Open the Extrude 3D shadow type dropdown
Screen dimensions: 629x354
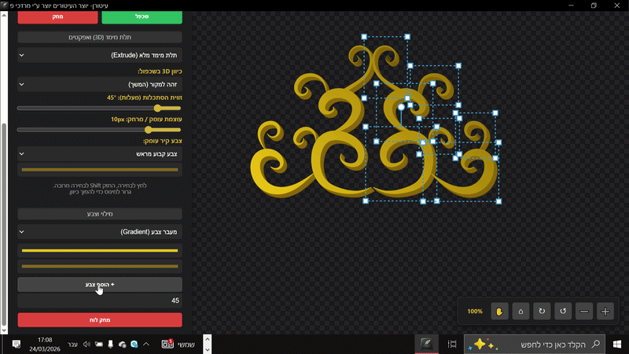click(x=99, y=56)
